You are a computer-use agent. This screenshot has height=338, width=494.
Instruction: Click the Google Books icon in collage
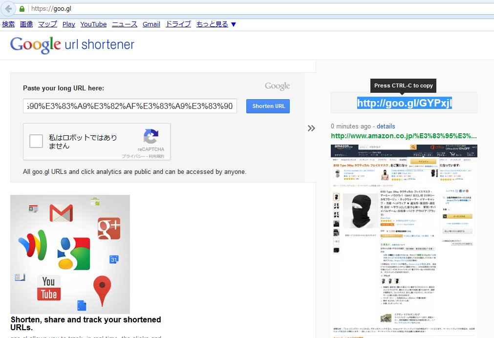click(20, 277)
